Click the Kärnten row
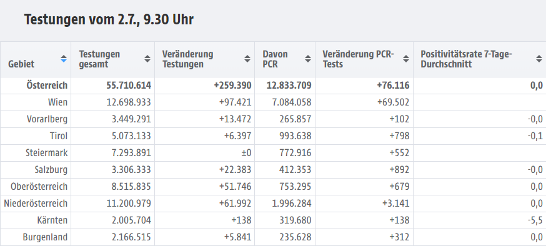 coord(273,220)
